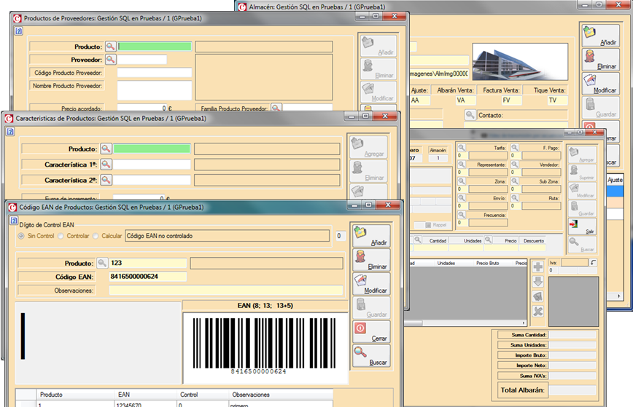The width and height of the screenshot is (633, 407).
Task: Click Factura Venta field showing FV
Action: coord(511,100)
